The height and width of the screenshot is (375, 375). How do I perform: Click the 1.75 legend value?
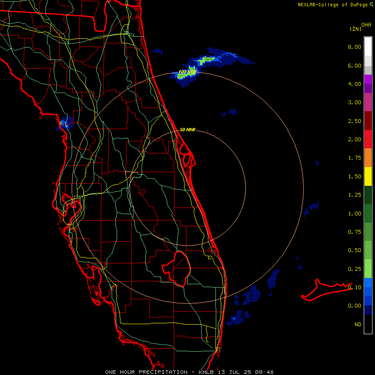tap(355, 158)
